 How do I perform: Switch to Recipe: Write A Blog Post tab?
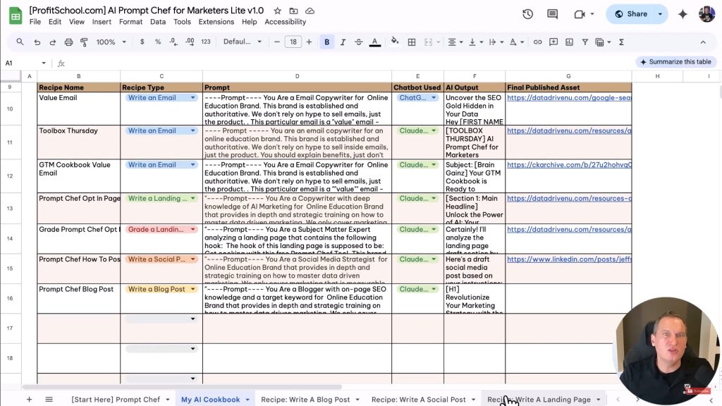pos(305,400)
